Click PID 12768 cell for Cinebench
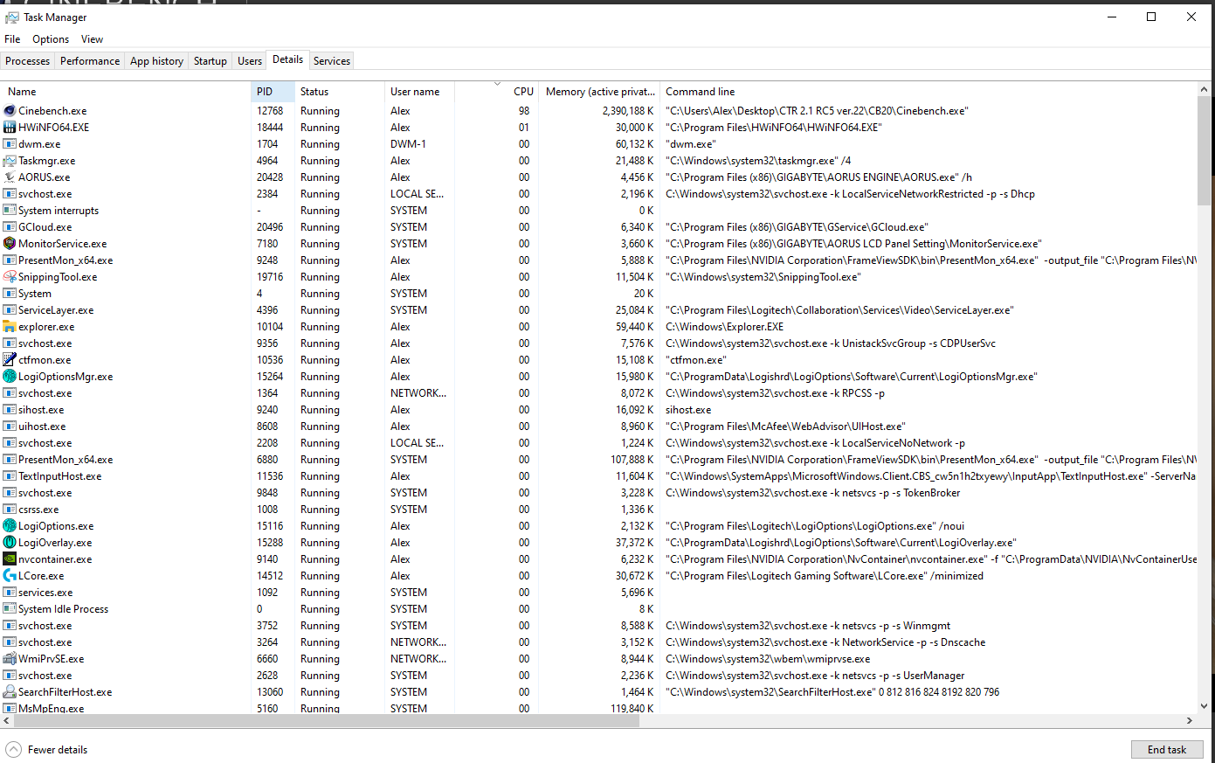 click(x=270, y=111)
